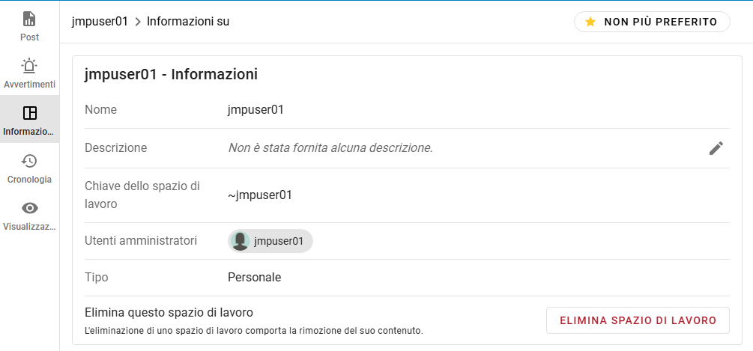
Task: Go to jmpuser01 breadcrumb link
Action: click(x=100, y=22)
